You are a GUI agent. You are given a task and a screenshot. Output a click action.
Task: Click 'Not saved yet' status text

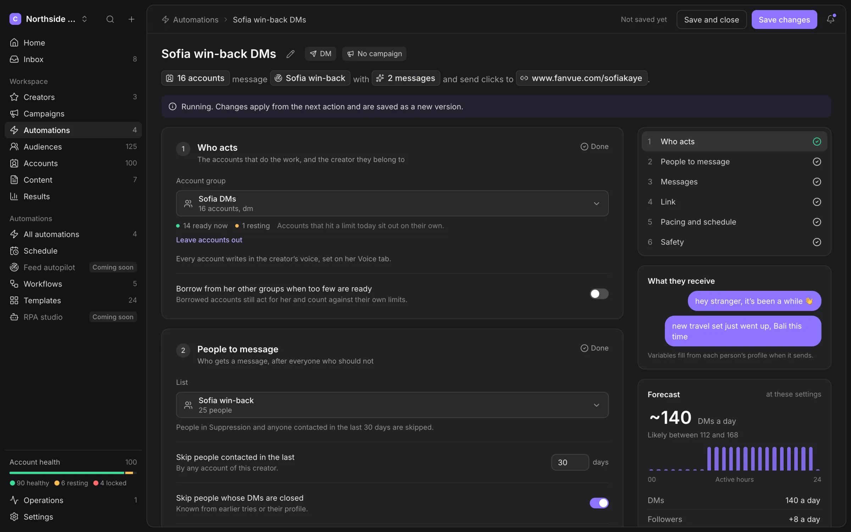point(644,20)
